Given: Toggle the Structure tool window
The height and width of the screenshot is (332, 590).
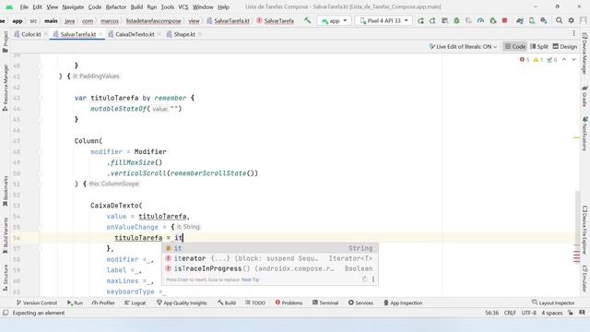Looking at the screenshot, I should pyautogui.click(x=6, y=278).
